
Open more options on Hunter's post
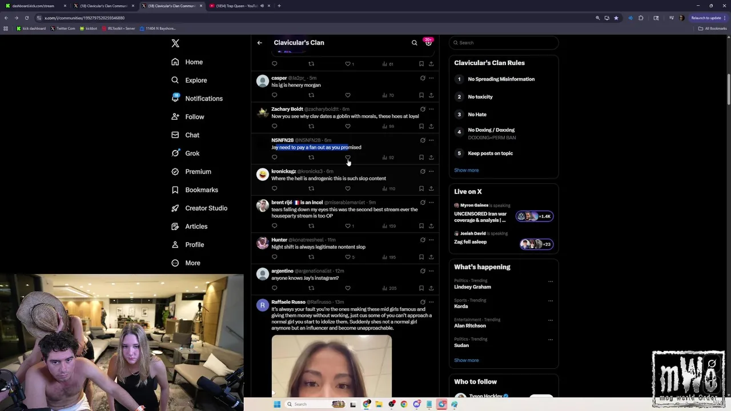tap(431, 240)
